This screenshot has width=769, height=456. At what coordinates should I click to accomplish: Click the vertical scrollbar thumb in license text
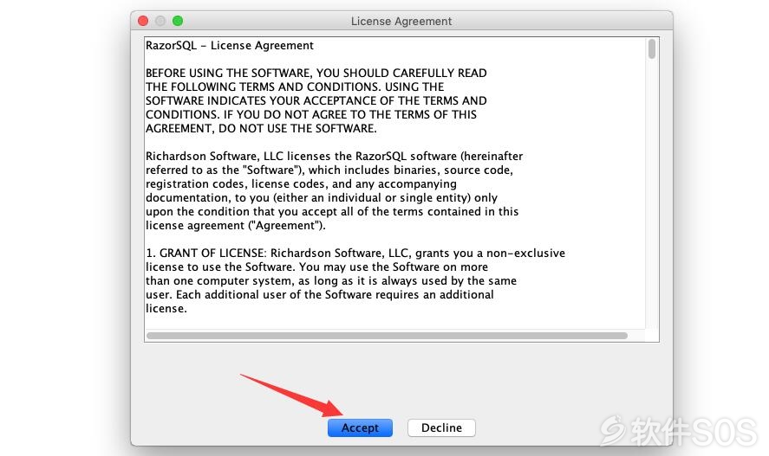point(652,49)
